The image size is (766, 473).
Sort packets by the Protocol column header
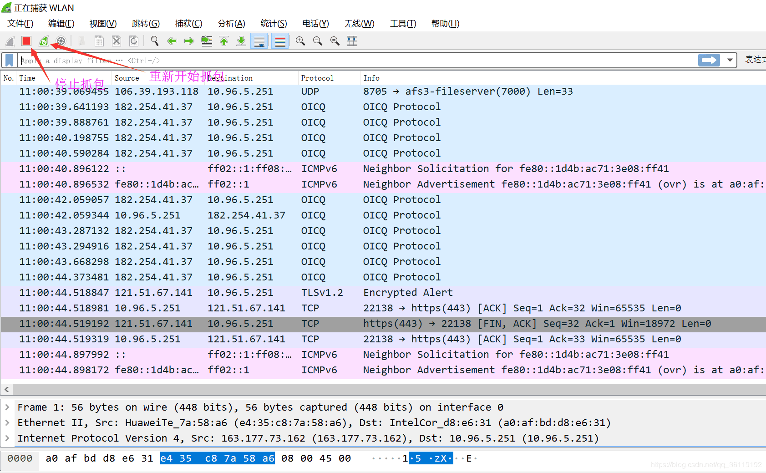[x=317, y=78]
